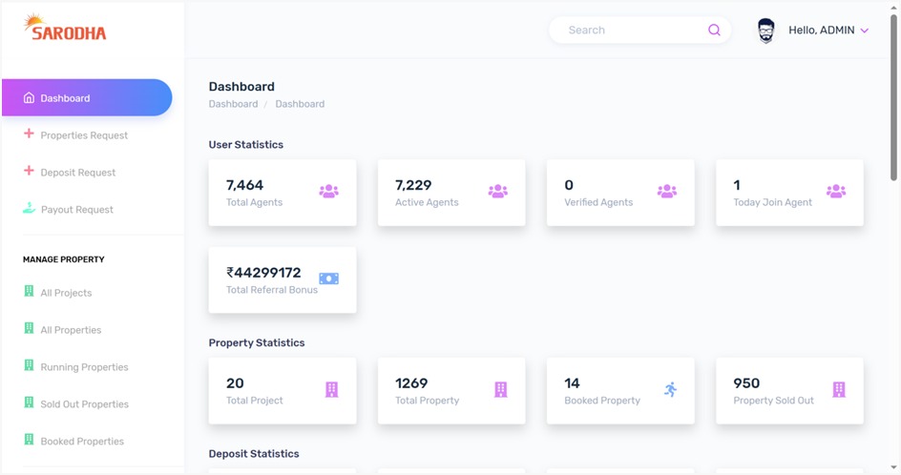901x475 pixels.
Task: Open Payout Request menu item
Action: [77, 210]
